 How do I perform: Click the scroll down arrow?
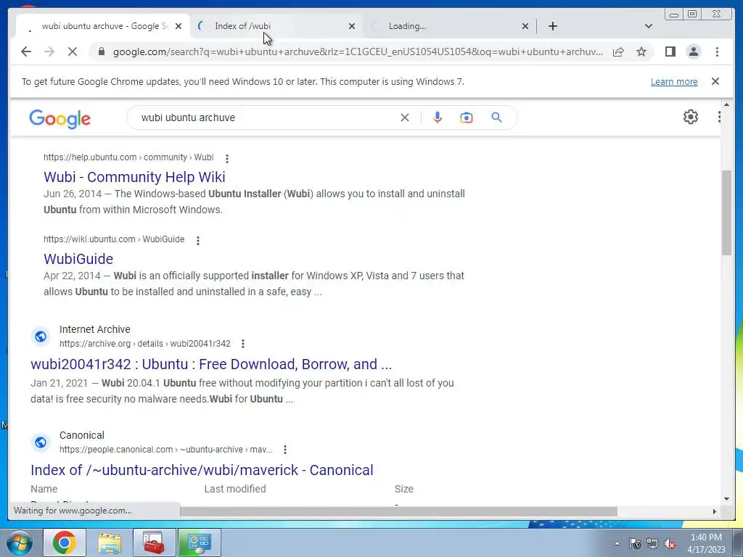726,499
